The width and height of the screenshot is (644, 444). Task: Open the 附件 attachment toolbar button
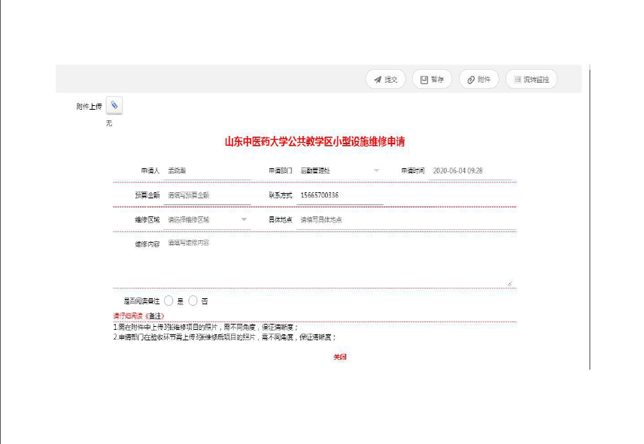click(479, 80)
